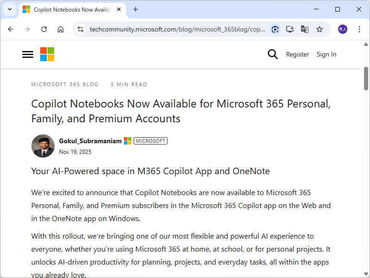Open the MICROSOFT 365 BLOG section

tap(65, 84)
